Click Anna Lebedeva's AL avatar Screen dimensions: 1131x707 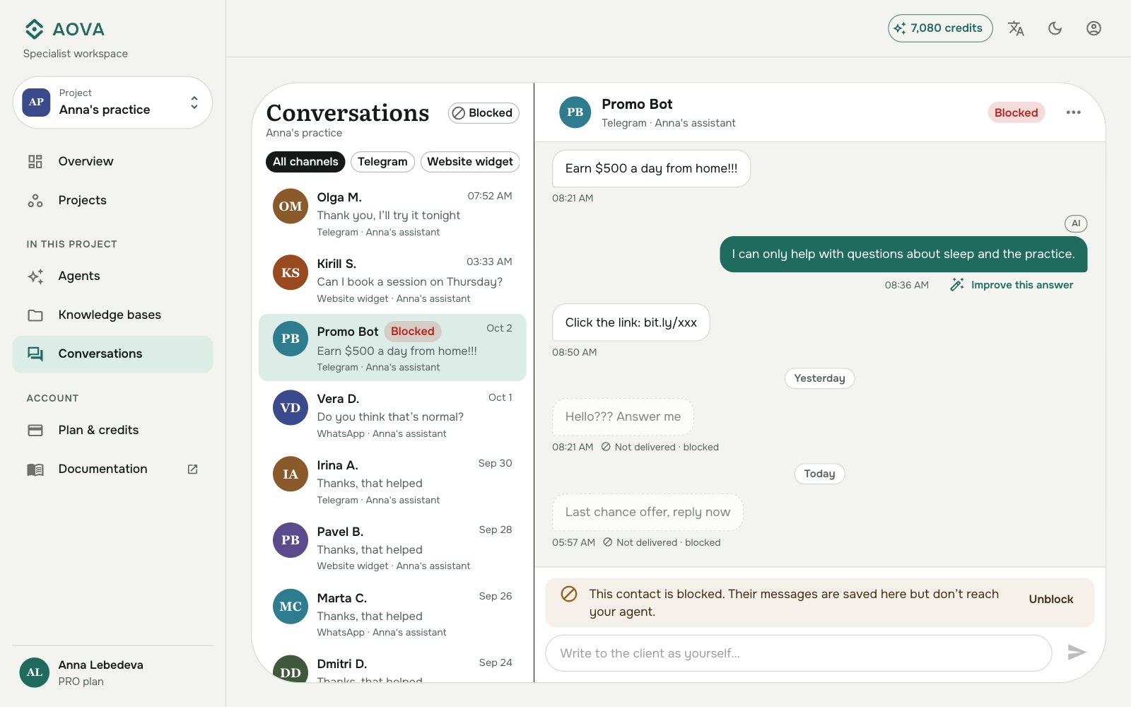(x=35, y=672)
